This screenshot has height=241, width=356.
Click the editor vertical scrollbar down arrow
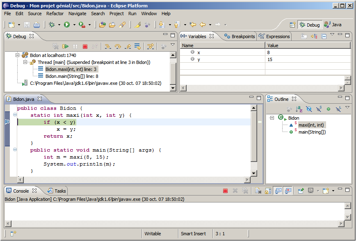(253, 173)
